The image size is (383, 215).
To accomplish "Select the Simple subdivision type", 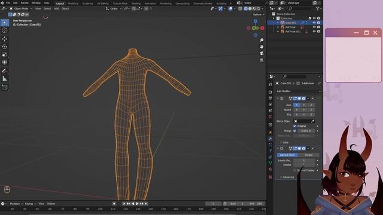I will point(309,155).
